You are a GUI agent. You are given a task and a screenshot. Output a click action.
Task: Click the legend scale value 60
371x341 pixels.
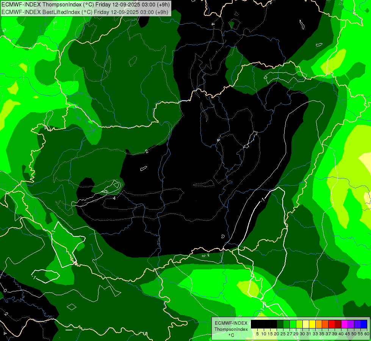(x=366, y=334)
